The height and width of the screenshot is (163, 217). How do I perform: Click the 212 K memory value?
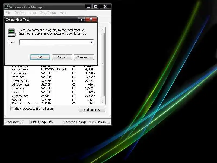pos(92,100)
